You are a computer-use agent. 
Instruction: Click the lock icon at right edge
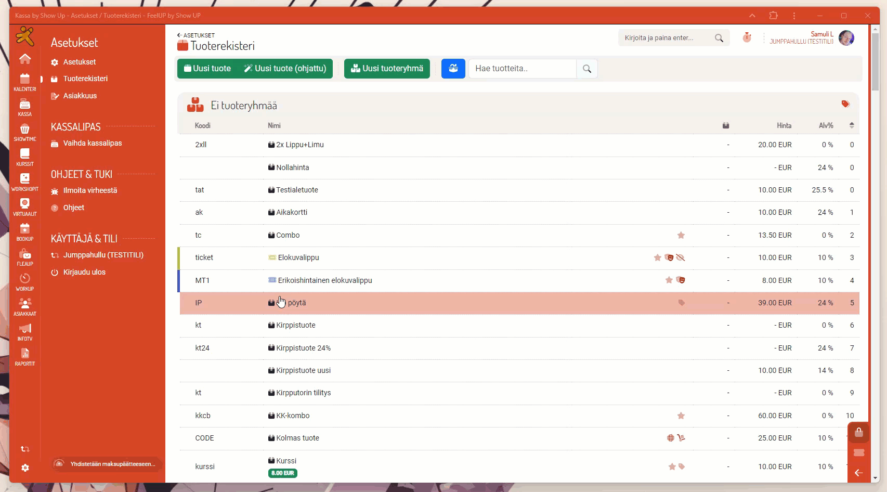858,432
